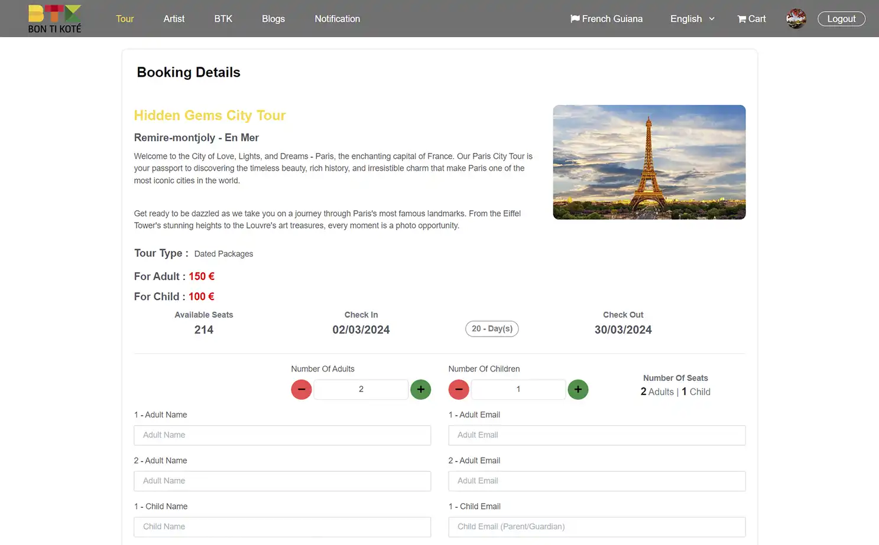Viewport: 879px width, 545px height.
Task: Click the French Guiana flag icon
Action: pyautogui.click(x=575, y=18)
